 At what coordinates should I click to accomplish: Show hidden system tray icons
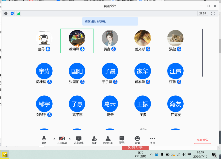tap(151, 154)
